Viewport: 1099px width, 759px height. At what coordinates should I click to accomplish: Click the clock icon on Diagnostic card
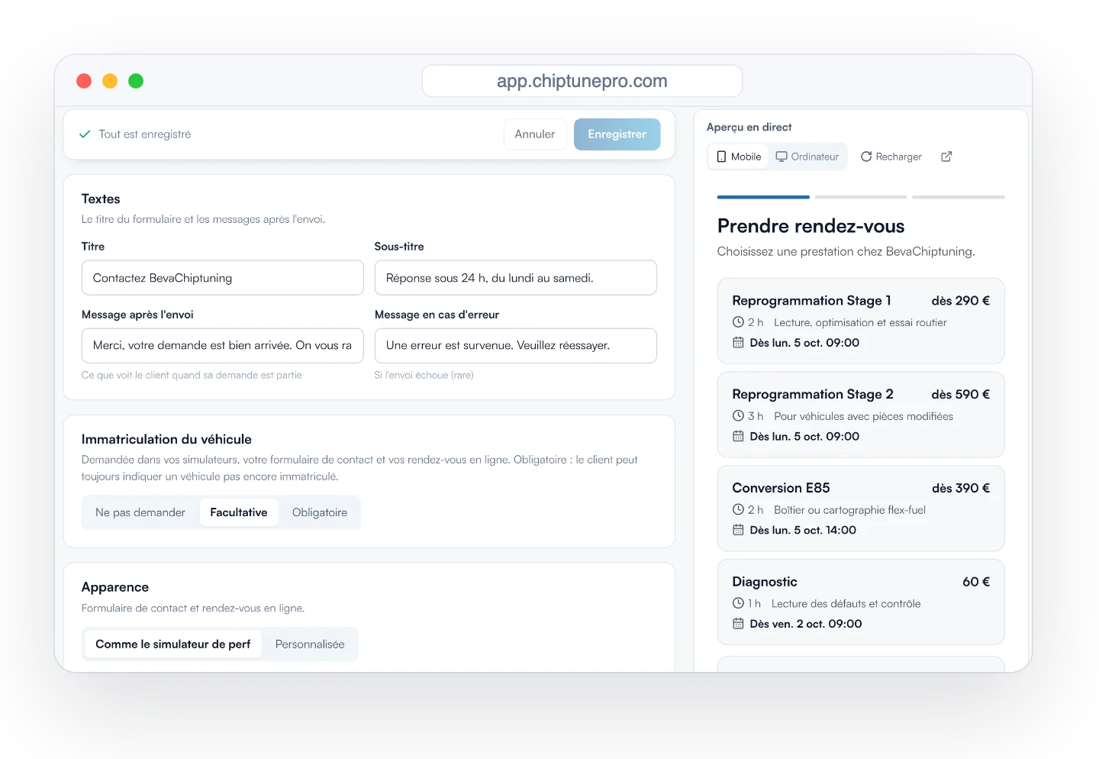tap(738, 603)
